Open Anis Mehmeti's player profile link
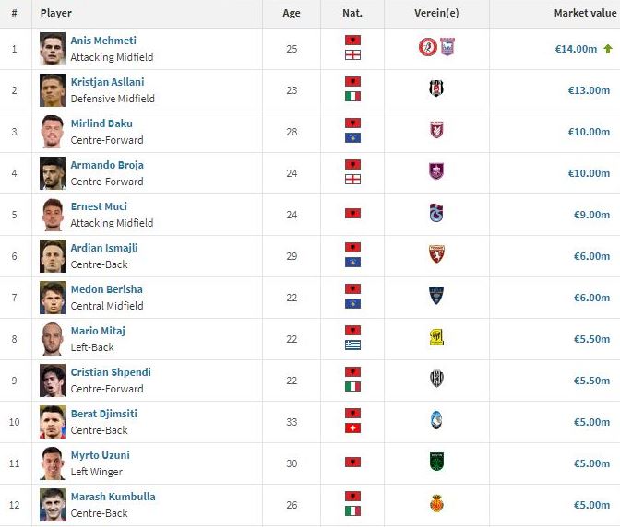This screenshot has height=527, width=620. tap(103, 41)
